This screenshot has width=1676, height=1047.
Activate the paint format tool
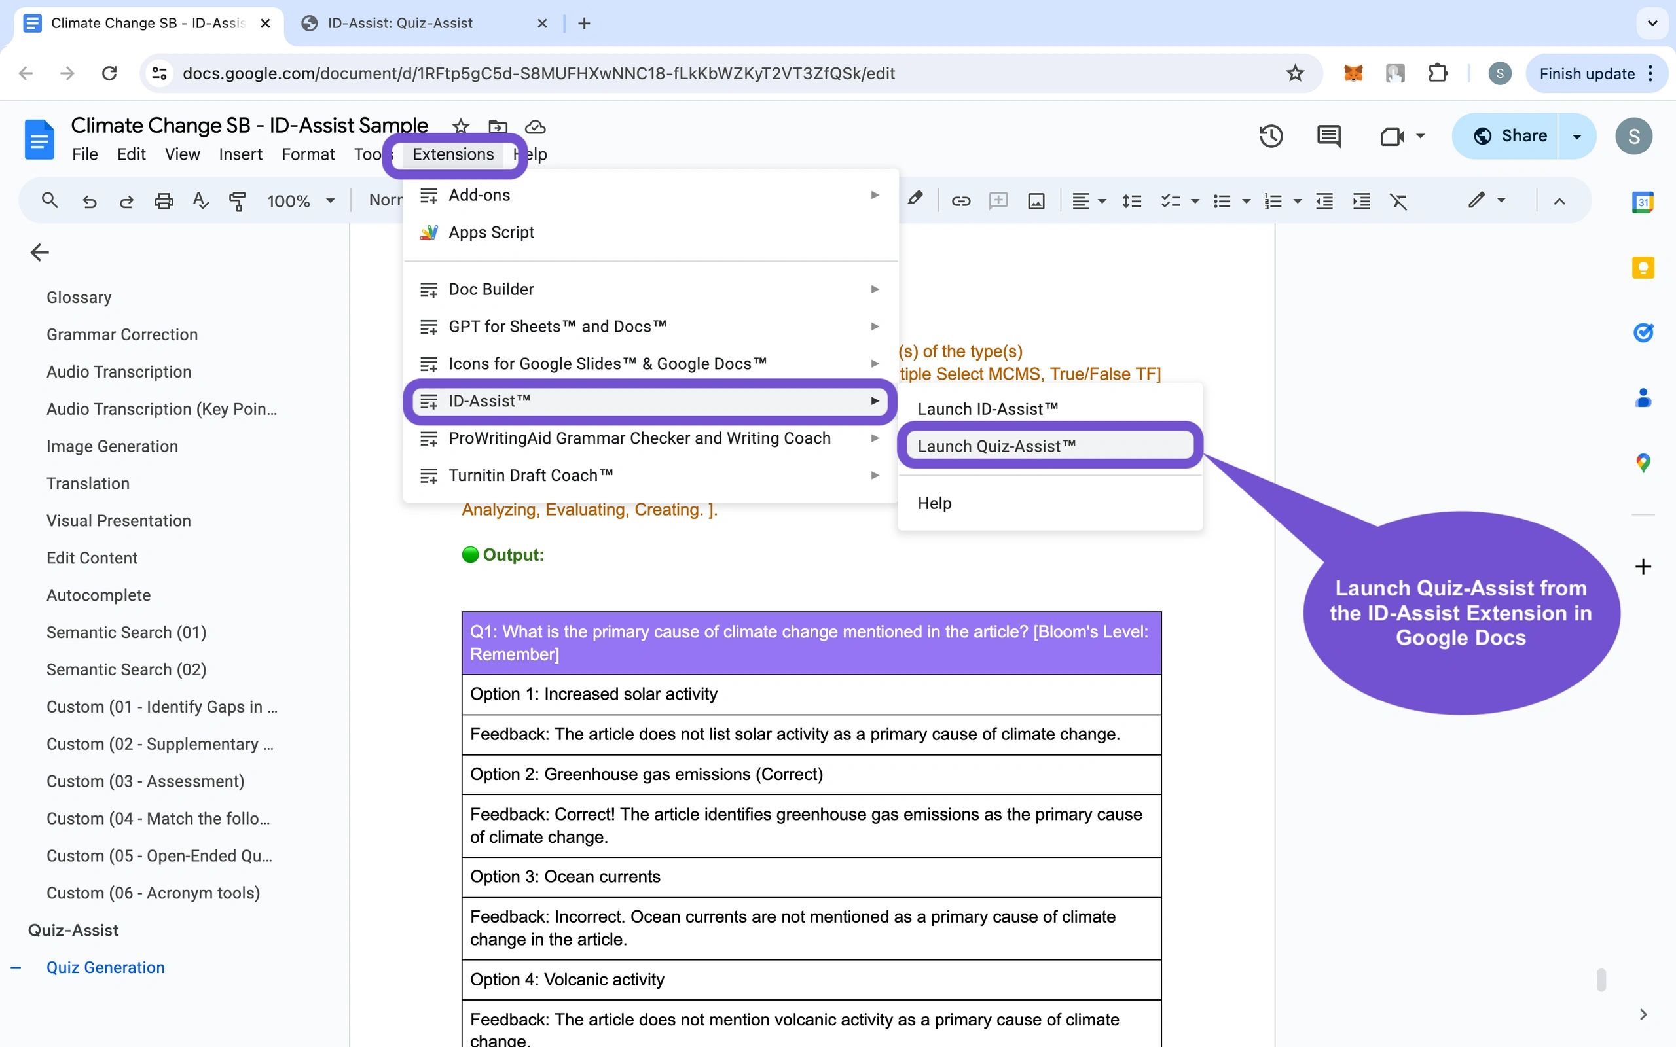tap(238, 201)
